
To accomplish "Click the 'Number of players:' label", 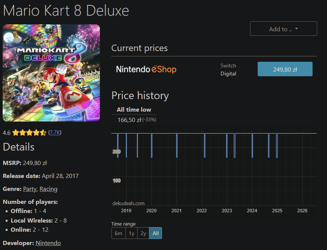I will (30, 202).
